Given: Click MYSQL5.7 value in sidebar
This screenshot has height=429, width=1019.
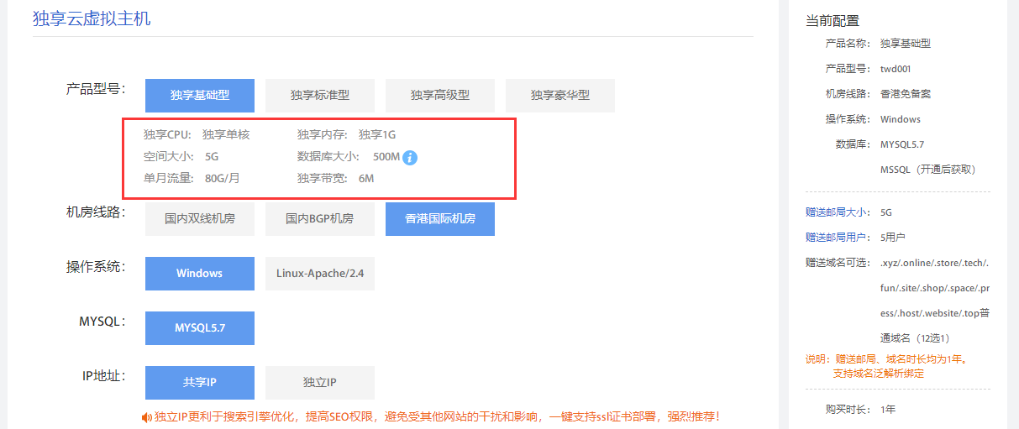Looking at the screenshot, I should 902,144.
